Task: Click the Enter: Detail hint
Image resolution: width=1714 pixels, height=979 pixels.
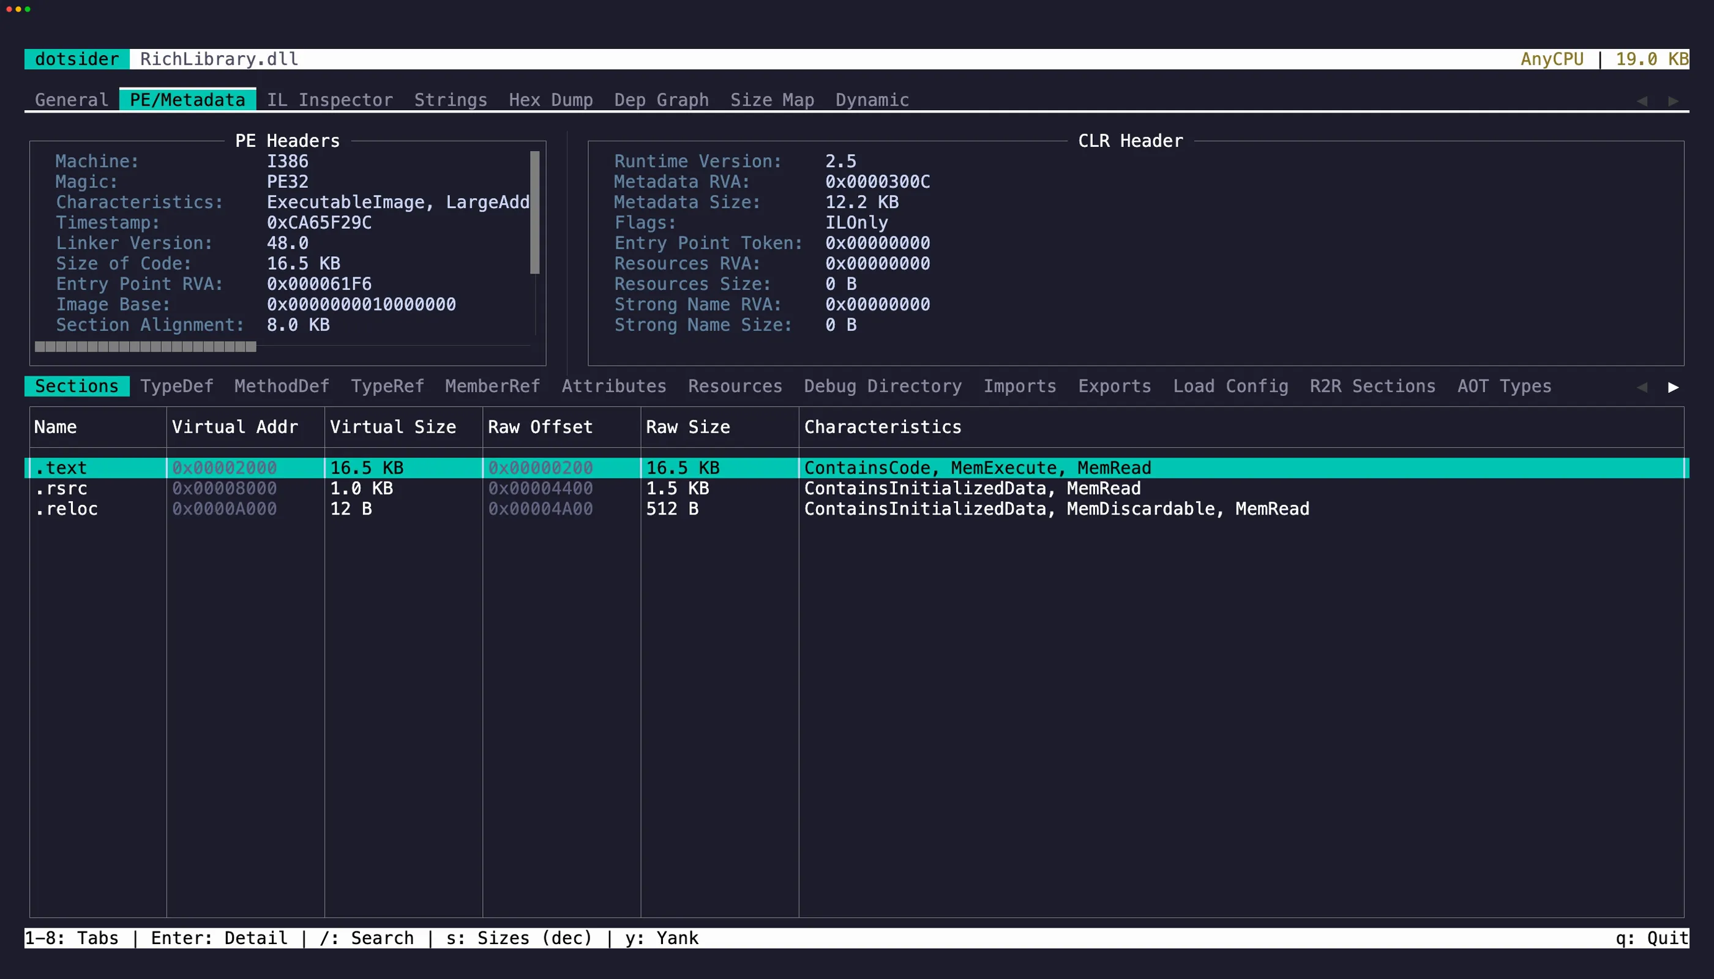Action: click(x=219, y=939)
